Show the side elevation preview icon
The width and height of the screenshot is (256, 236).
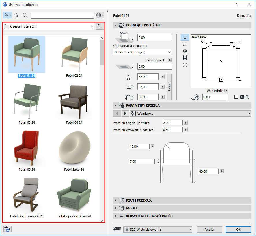point(185,44)
